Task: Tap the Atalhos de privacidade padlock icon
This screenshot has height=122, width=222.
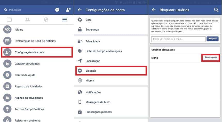Action: click(7, 98)
